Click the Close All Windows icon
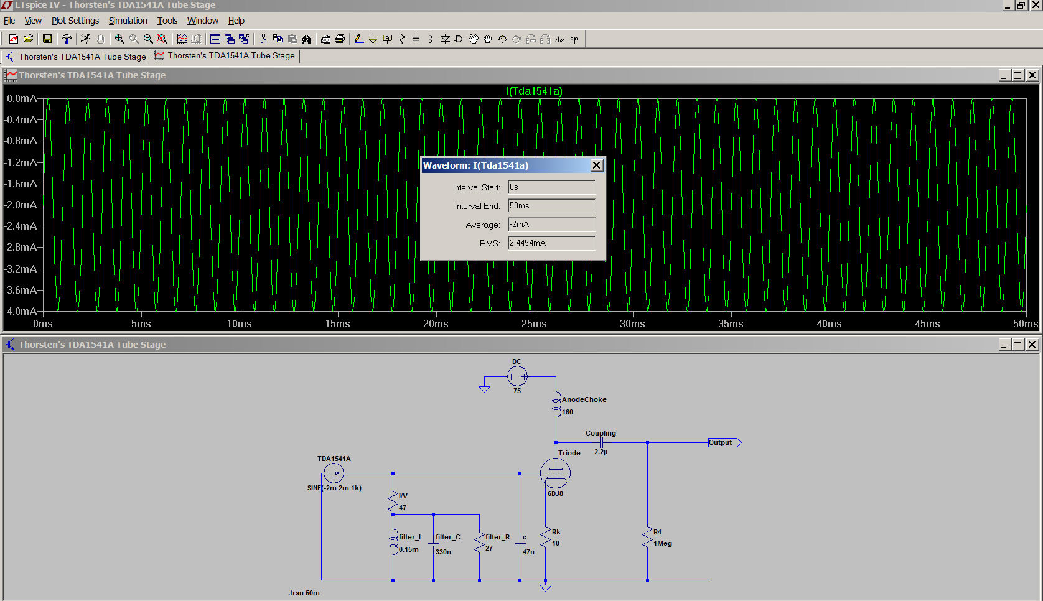 tap(244, 39)
